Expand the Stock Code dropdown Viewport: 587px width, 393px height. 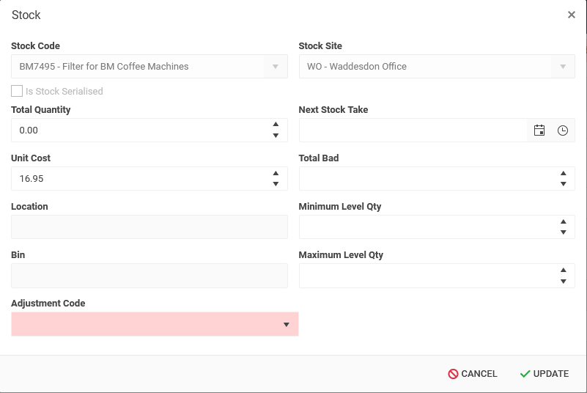click(276, 67)
